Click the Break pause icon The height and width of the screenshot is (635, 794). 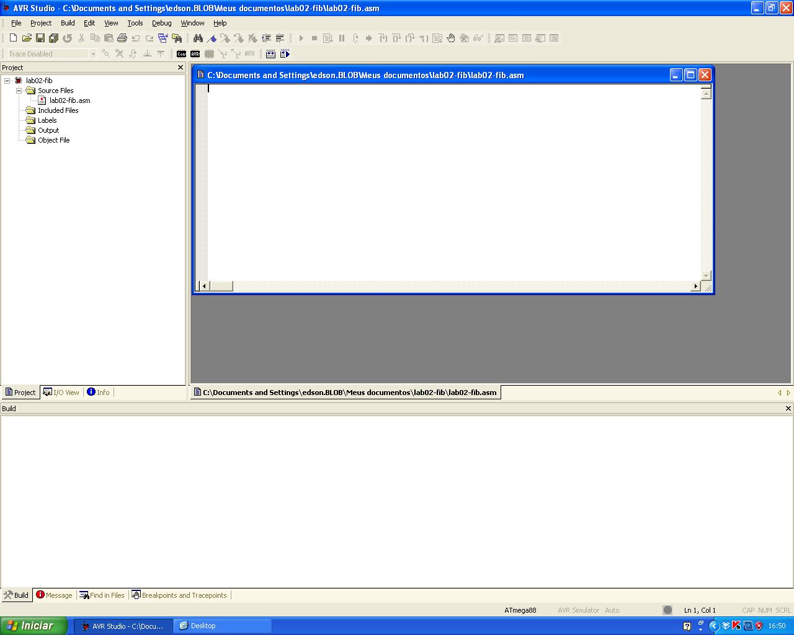[x=342, y=38]
